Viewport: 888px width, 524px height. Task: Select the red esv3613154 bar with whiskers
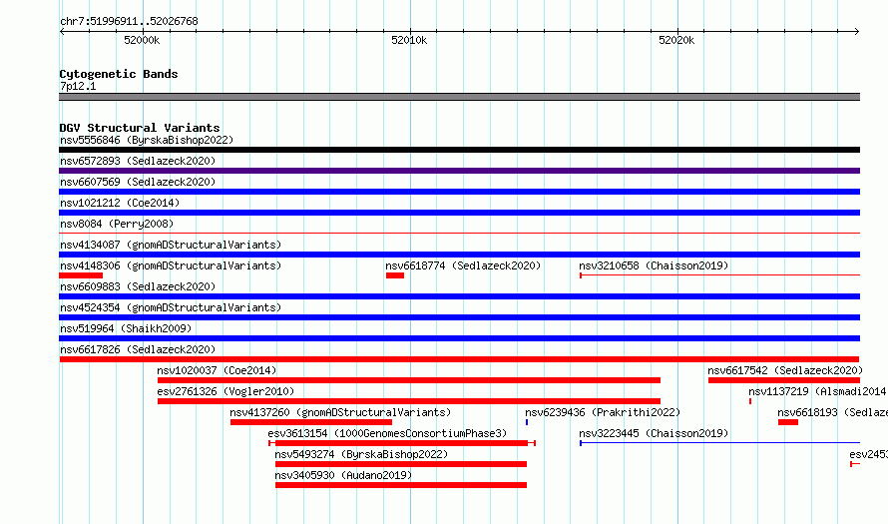402,443
